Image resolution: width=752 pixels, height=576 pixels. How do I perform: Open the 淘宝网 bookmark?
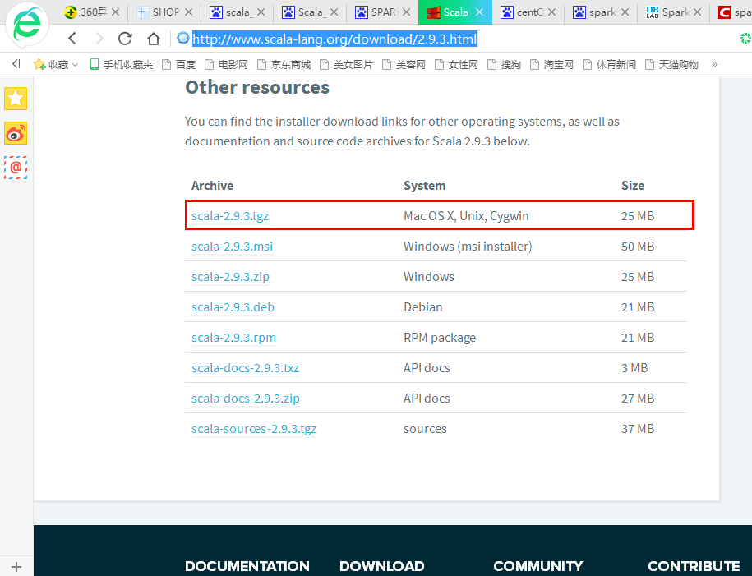(x=551, y=64)
